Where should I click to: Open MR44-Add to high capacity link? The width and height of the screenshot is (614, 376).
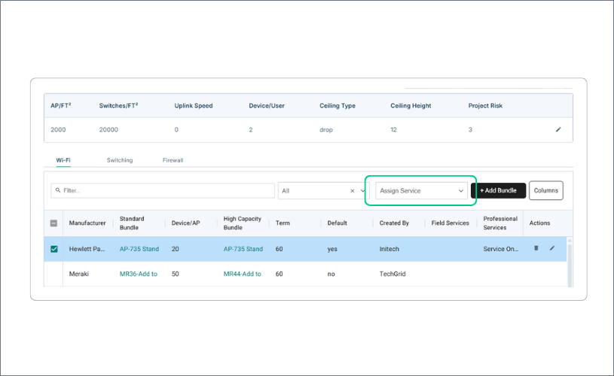[242, 274]
